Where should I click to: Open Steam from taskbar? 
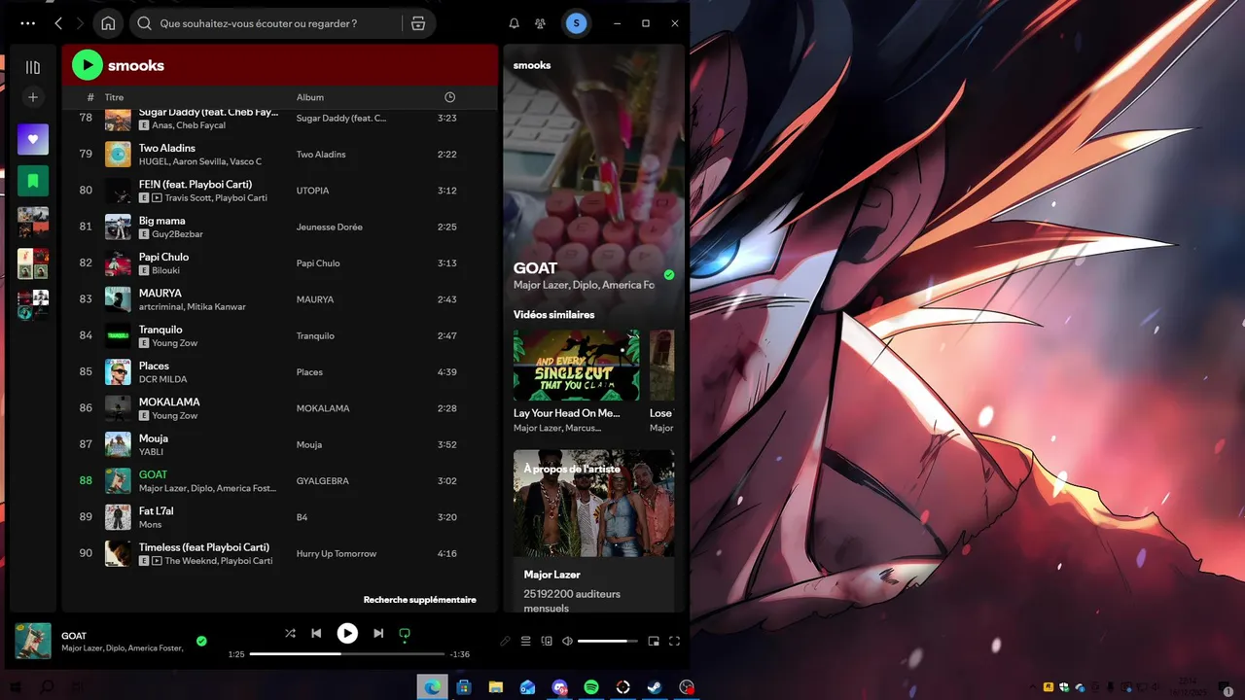[x=655, y=686]
